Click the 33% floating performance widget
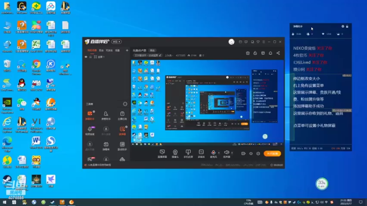The width and height of the screenshot is (367, 206). pyautogui.click(x=322, y=184)
